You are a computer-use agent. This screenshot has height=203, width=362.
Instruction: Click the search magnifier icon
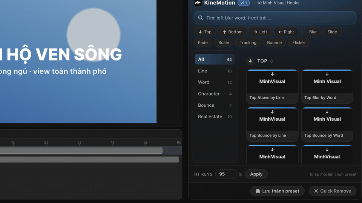(x=200, y=18)
